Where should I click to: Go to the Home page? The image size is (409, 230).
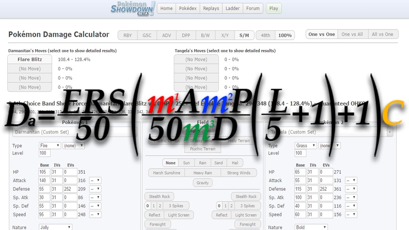166,9
